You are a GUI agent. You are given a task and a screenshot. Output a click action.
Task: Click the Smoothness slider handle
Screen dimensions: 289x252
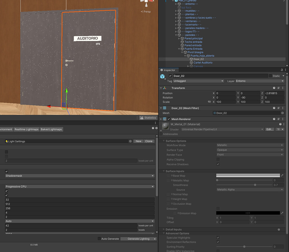click(x=255, y=185)
